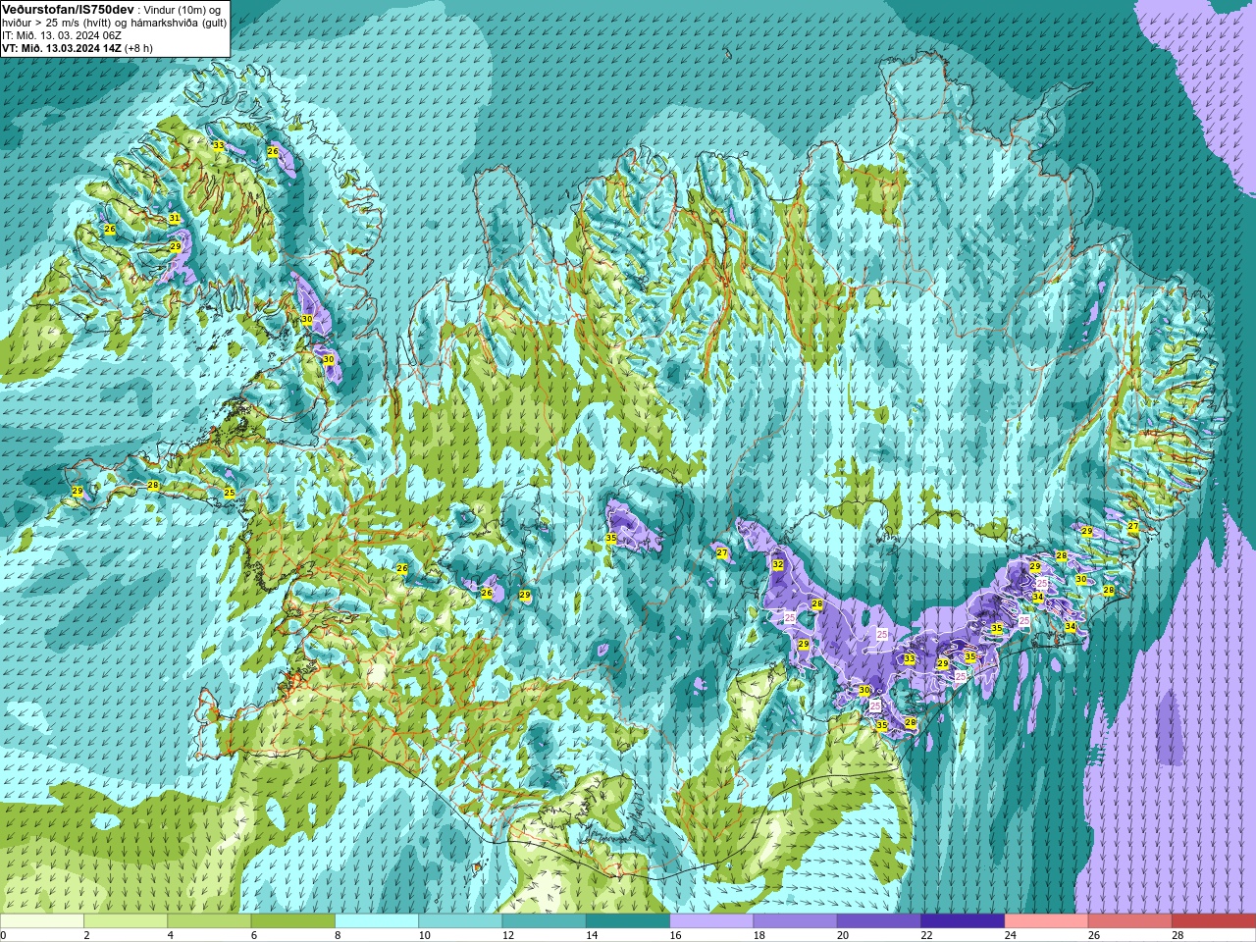The image size is (1256, 942).
Task: Click the legend tick label '8'
Action: 339,935
